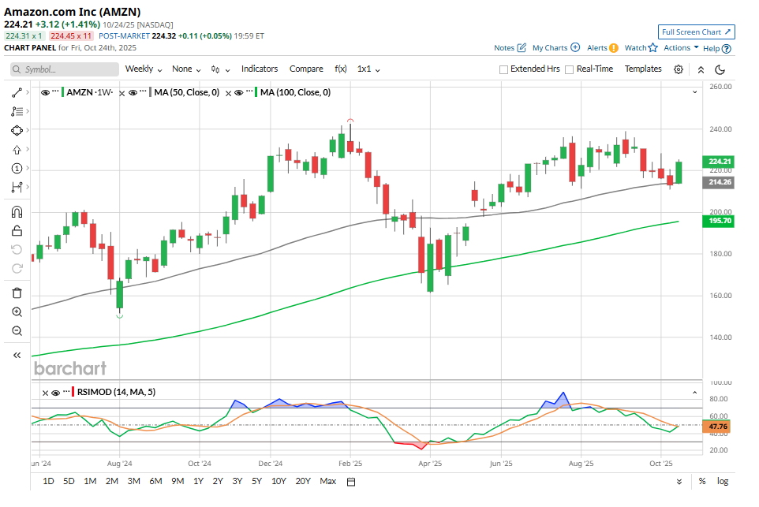This screenshot has height=507, width=759.
Task: Click the Symbol search field
Action: pos(65,69)
